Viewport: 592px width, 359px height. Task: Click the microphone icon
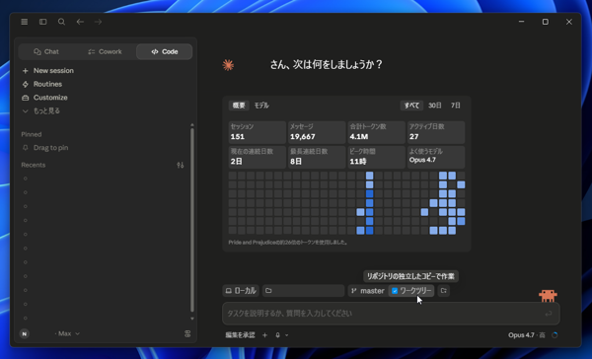coord(278,335)
